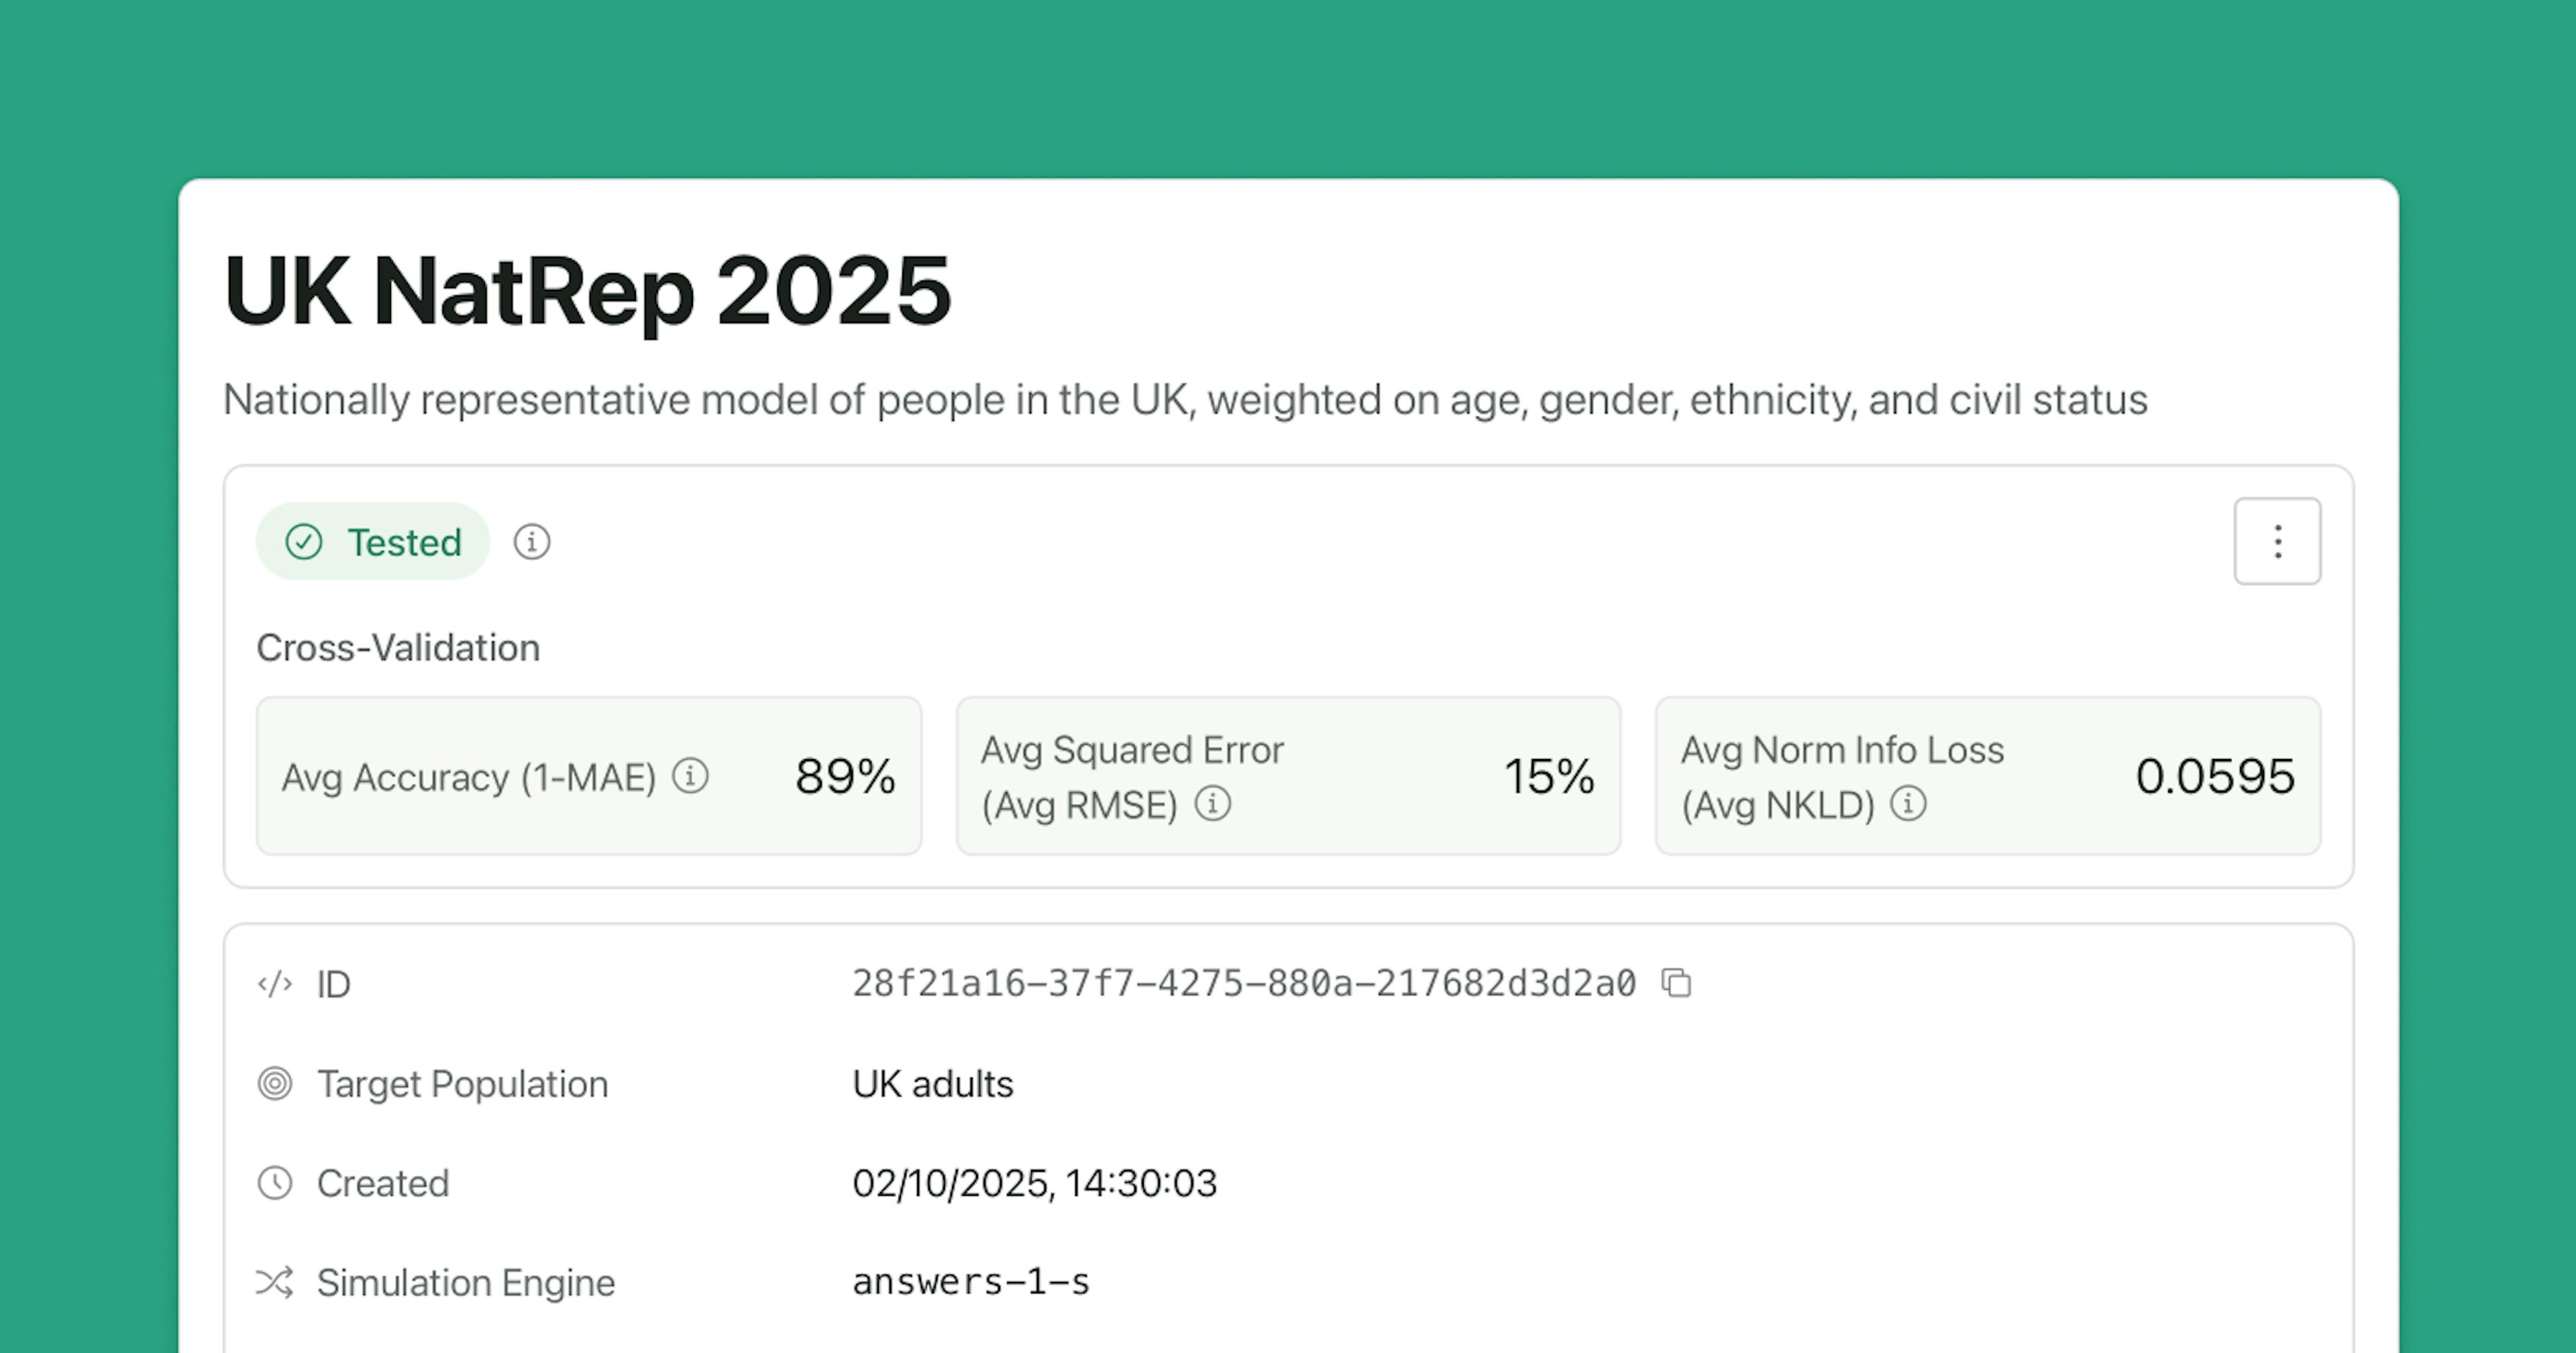Viewport: 2576px width, 1353px height.
Task: Click the Cross-Validation section label
Action: tap(398, 648)
